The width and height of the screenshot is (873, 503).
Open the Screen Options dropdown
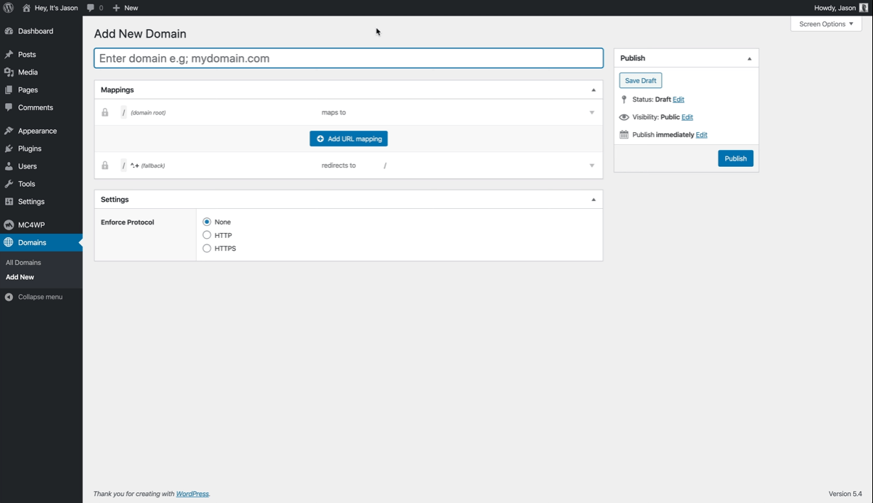pyautogui.click(x=825, y=23)
